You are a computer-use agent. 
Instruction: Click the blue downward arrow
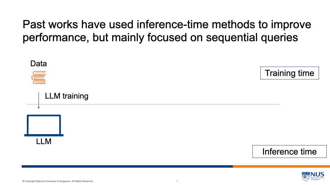point(38,100)
